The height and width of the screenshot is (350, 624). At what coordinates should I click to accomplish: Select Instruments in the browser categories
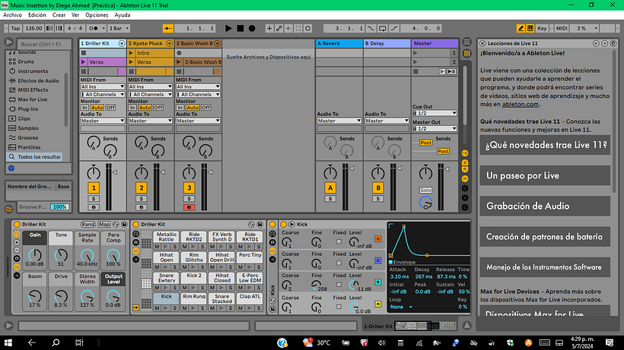pyautogui.click(x=33, y=71)
